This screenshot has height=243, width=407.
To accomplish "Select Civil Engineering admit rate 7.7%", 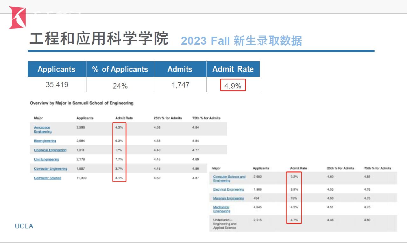I will coord(119,159).
